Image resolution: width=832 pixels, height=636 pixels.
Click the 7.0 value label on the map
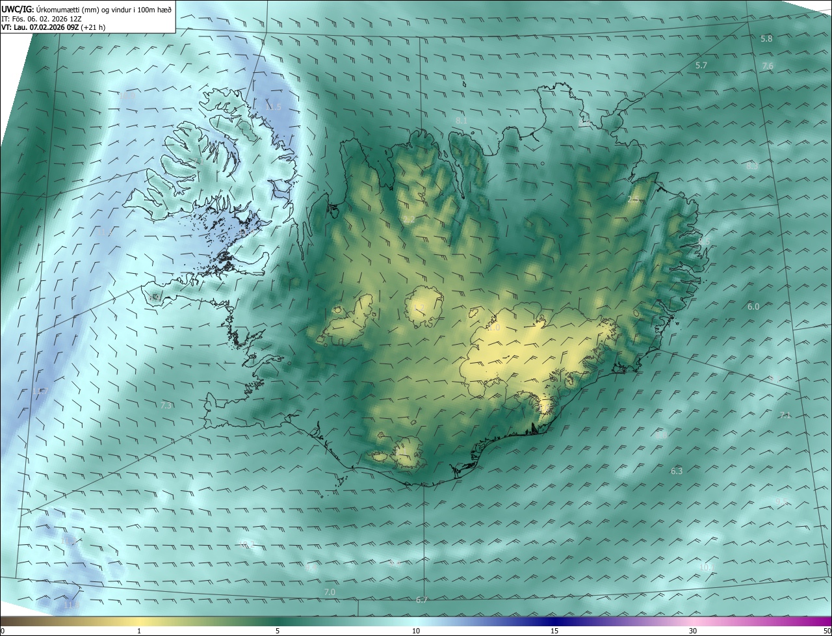click(x=330, y=592)
